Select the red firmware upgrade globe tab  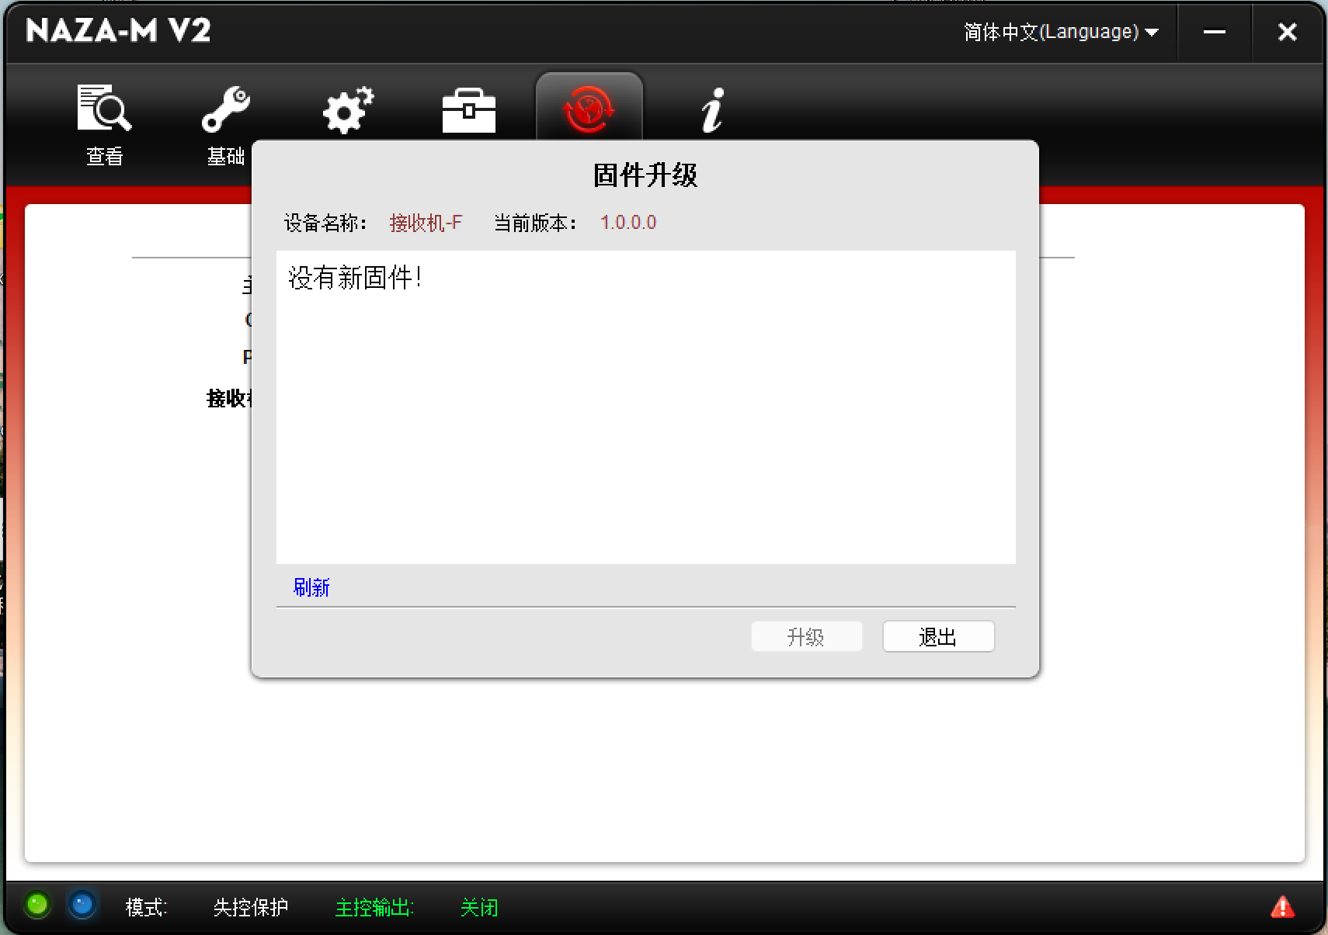tap(589, 109)
